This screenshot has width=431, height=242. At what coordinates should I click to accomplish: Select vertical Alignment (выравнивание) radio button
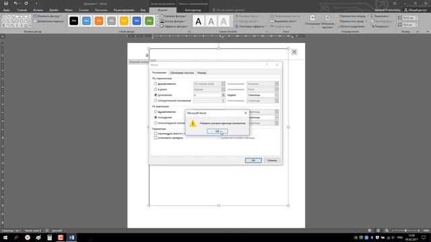point(156,112)
